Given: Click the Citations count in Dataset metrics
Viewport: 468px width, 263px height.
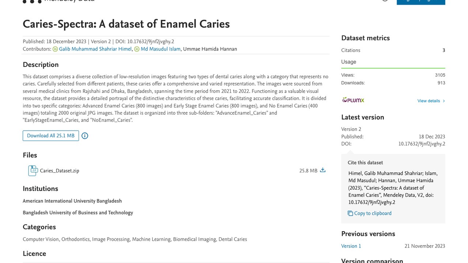Looking at the screenshot, I should tap(444, 50).
